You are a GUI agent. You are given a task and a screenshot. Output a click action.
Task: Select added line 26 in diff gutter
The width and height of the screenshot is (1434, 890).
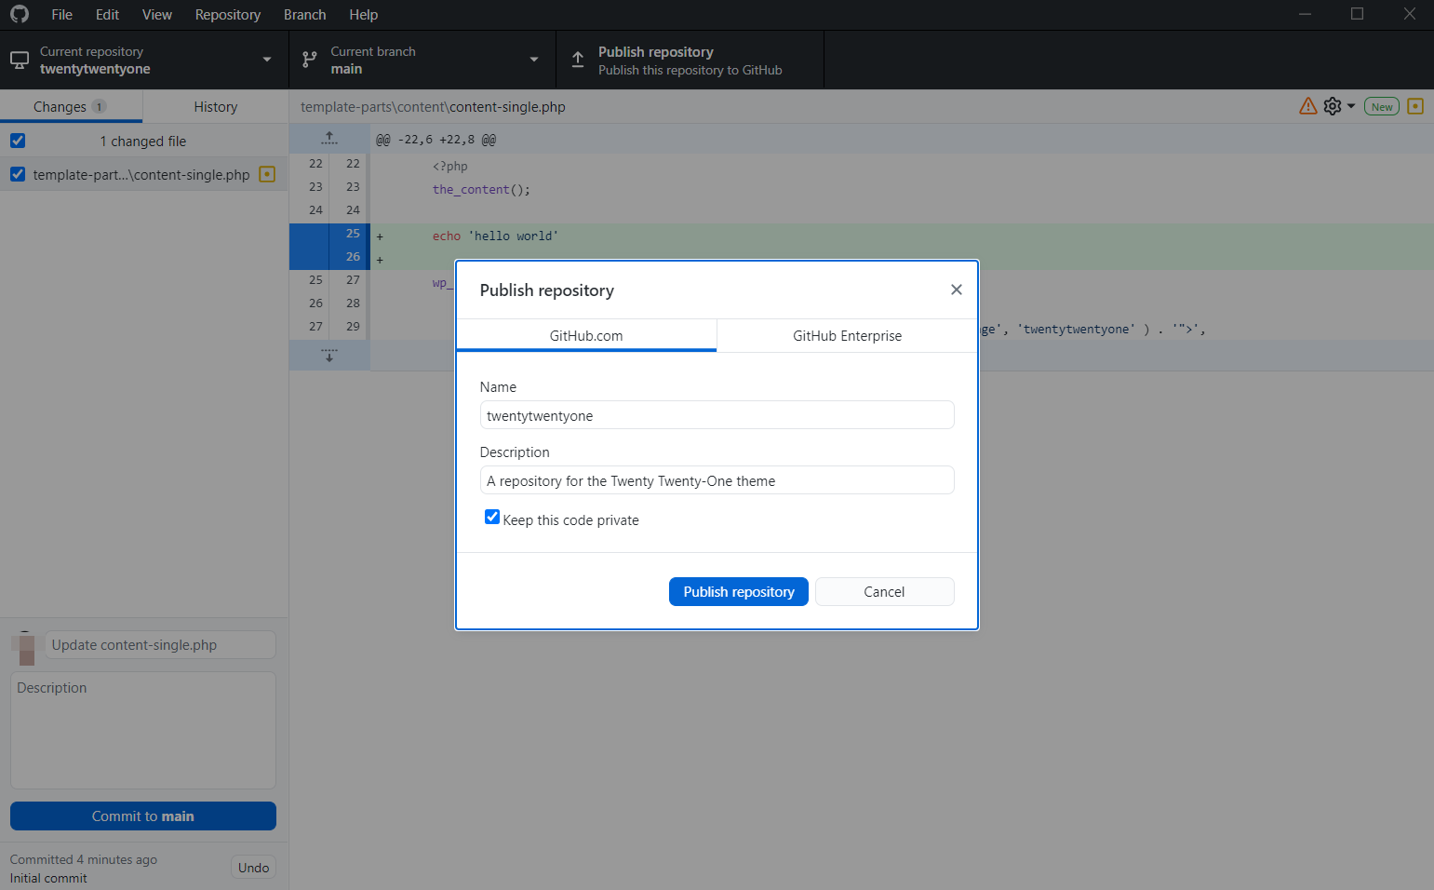coord(329,257)
